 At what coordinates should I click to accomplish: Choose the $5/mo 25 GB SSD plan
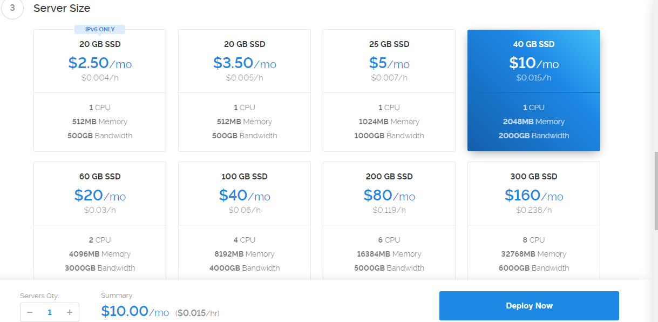[x=389, y=63]
